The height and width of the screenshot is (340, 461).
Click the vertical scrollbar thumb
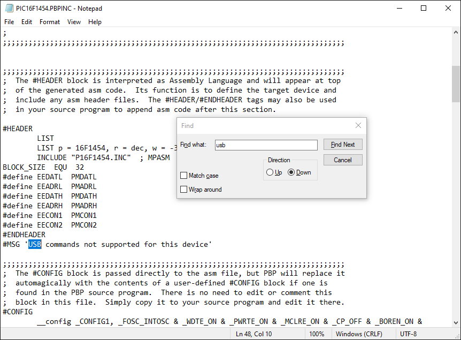coord(456,83)
